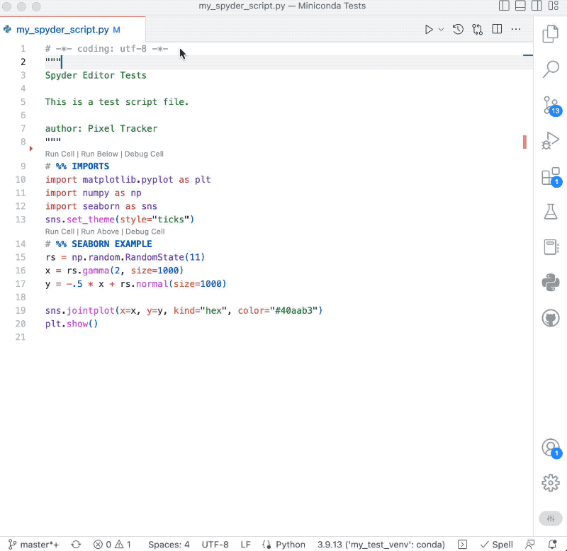Click the red overview ruler marker

[x=524, y=142]
